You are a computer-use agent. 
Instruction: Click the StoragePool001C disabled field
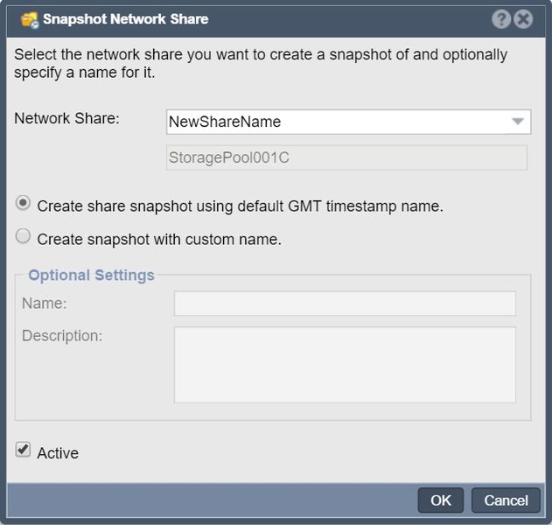pyautogui.click(x=346, y=157)
